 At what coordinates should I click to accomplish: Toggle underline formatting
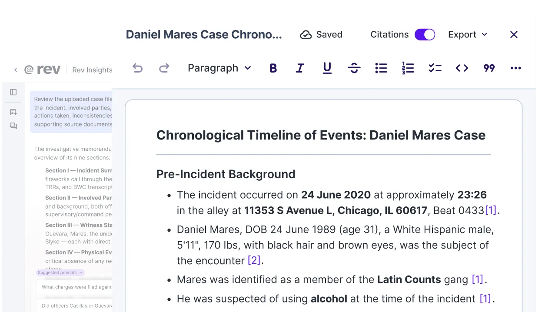pyautogui.click(x=327, y=68)
